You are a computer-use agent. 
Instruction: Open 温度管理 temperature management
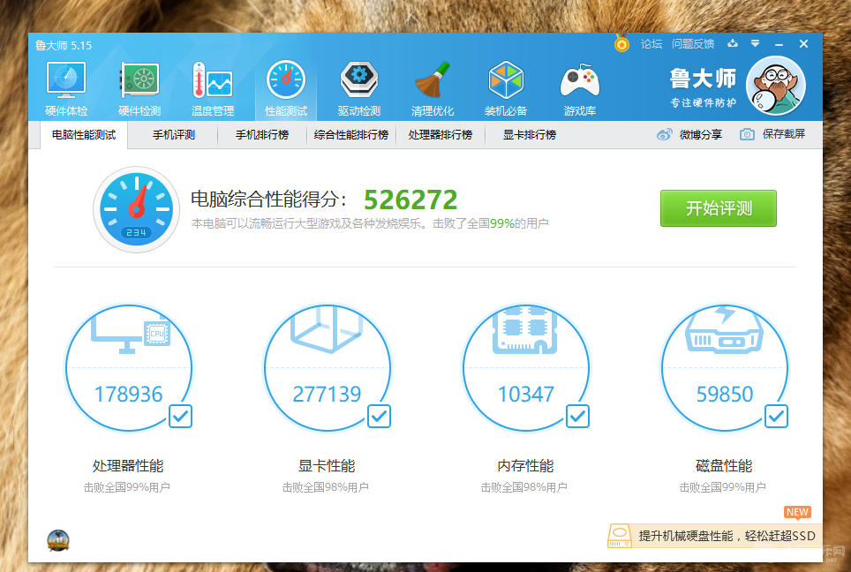pos(213,88)
